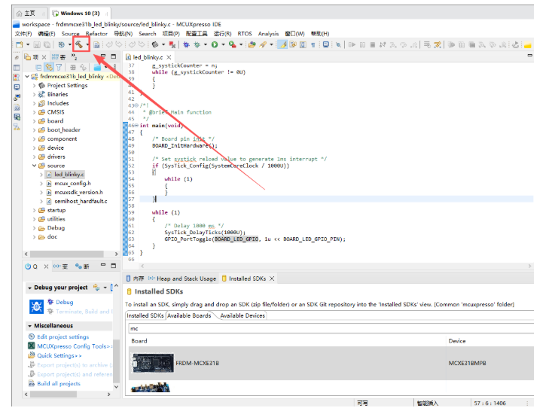
Task: Toggle Show Whitespace Characters pilcrow icon
Action: tap(313, 44)
